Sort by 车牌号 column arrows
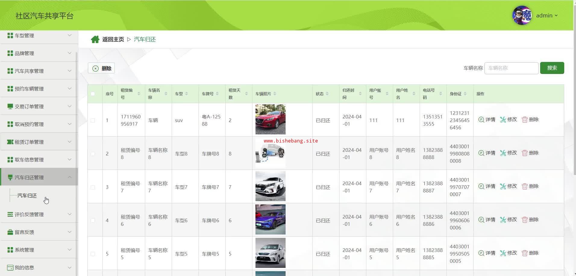The width and height of the screenshot is (576, 276). (x=217, y=94)
